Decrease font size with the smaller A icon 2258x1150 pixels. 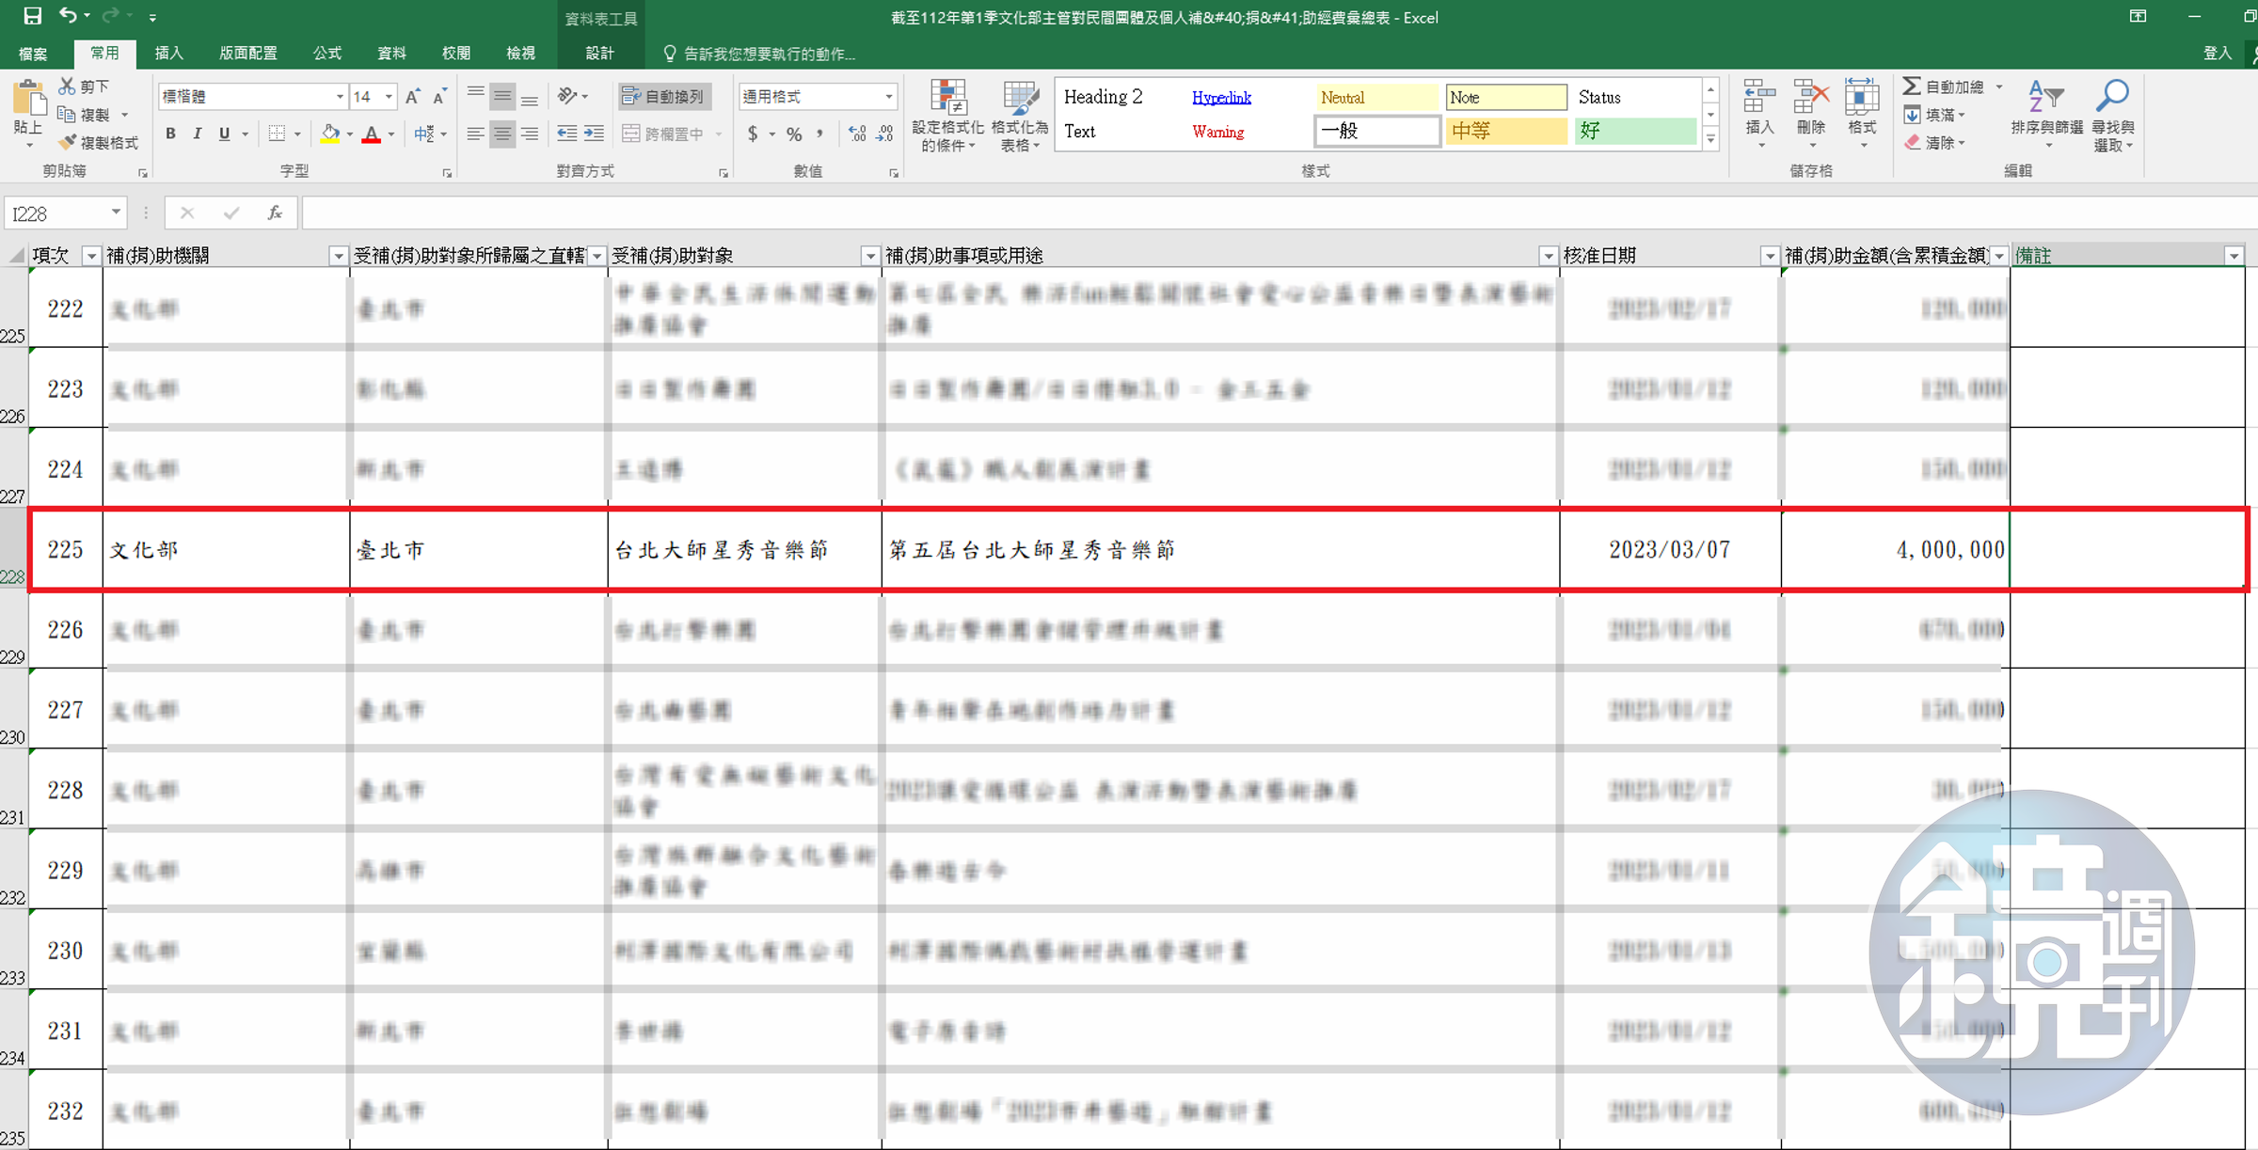coord(439,96)
